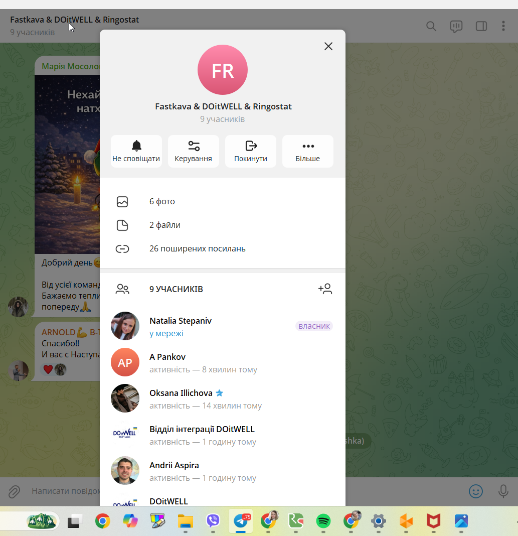Toggle the right sidebar panel icon
The image size is (518, 536).
481,26
